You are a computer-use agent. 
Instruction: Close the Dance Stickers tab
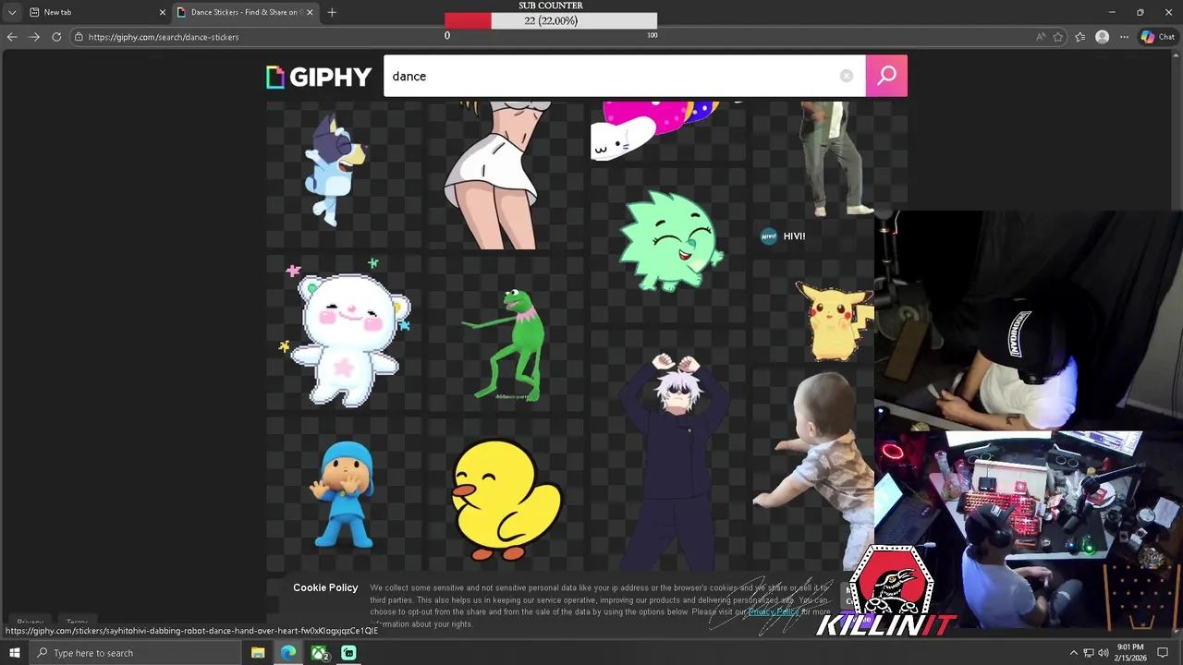[x=310, y=12]
